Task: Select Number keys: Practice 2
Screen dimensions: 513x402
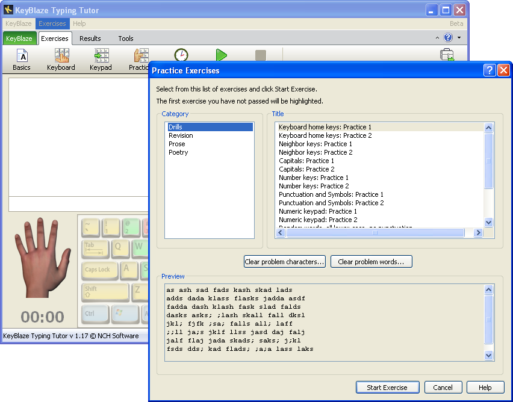Action: click(x=380, y=186)
